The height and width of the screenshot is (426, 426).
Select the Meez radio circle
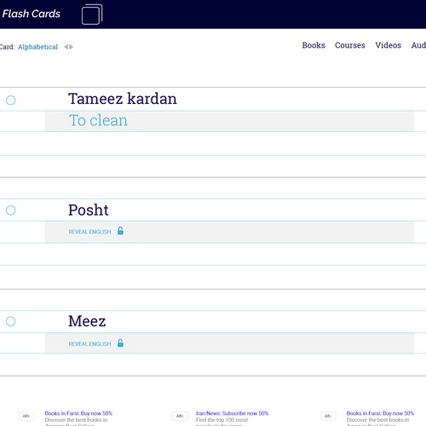(x=11, y=321)
